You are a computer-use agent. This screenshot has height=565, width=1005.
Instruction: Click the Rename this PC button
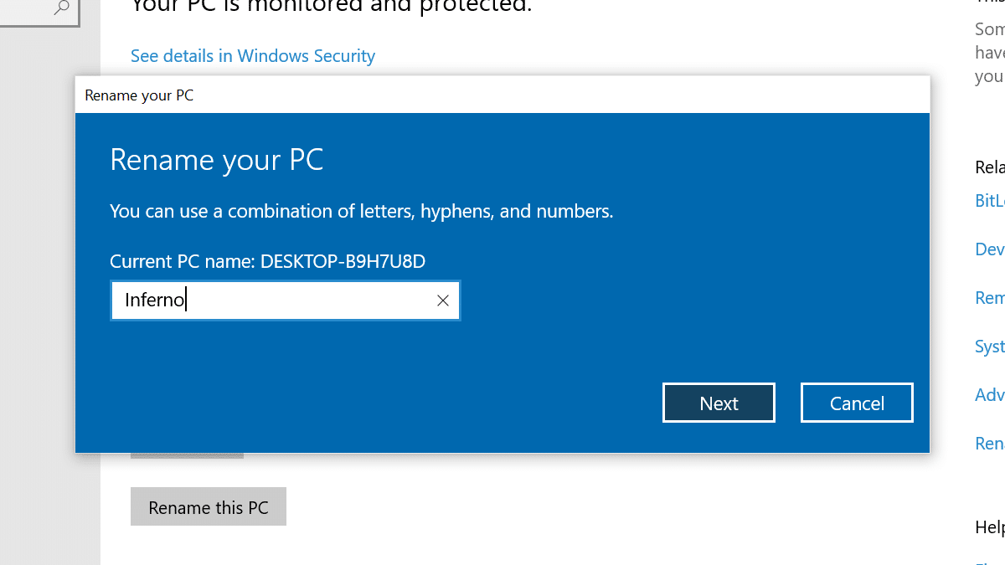(x=209, y=507)
